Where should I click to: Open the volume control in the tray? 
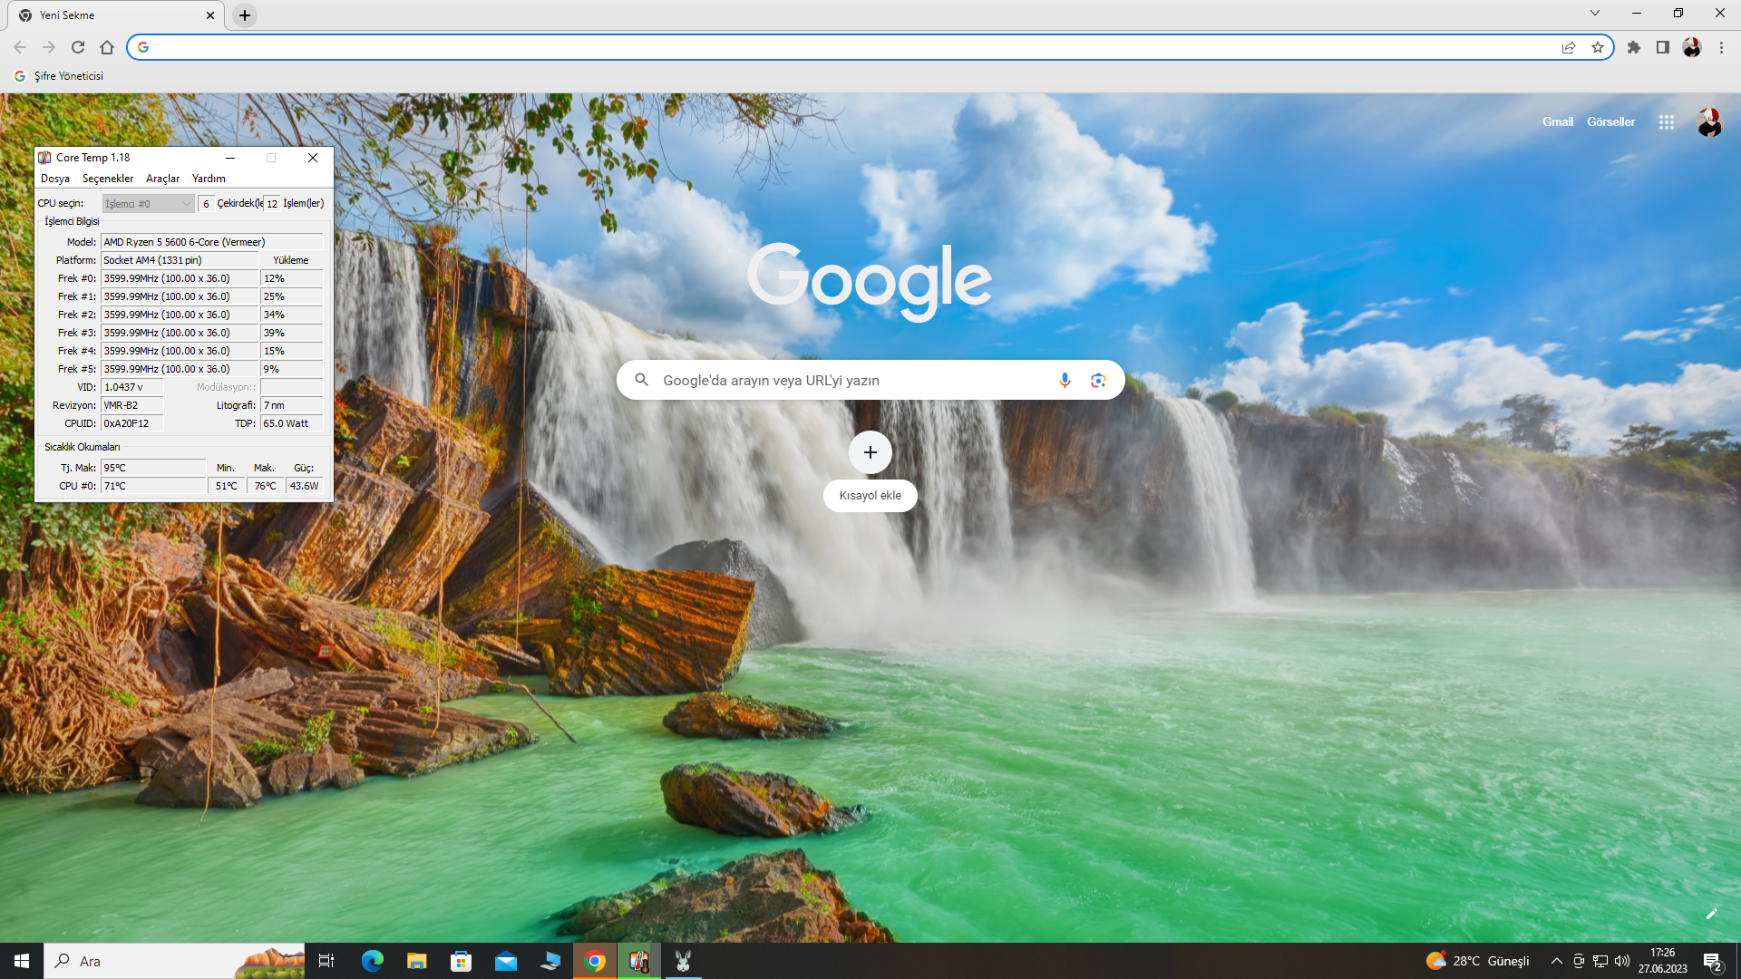pos(1622,961)
